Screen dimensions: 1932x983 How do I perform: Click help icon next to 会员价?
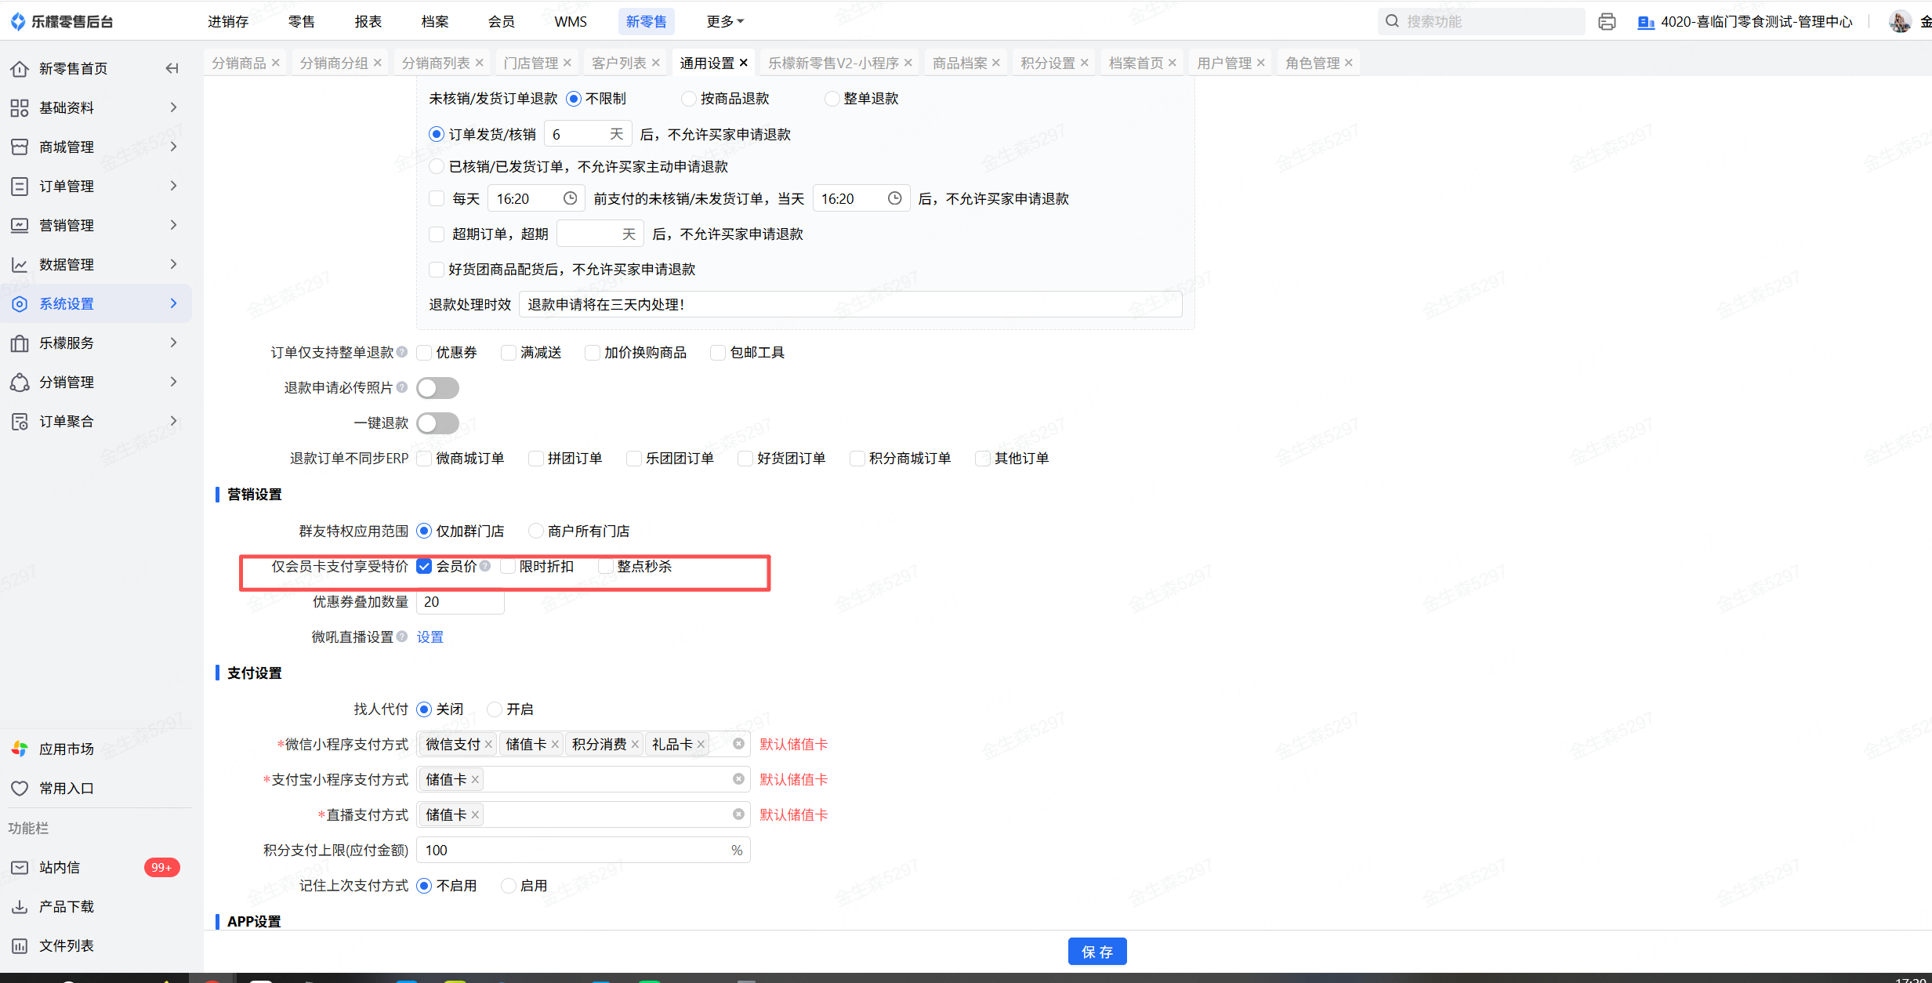(x=485, y=566)
